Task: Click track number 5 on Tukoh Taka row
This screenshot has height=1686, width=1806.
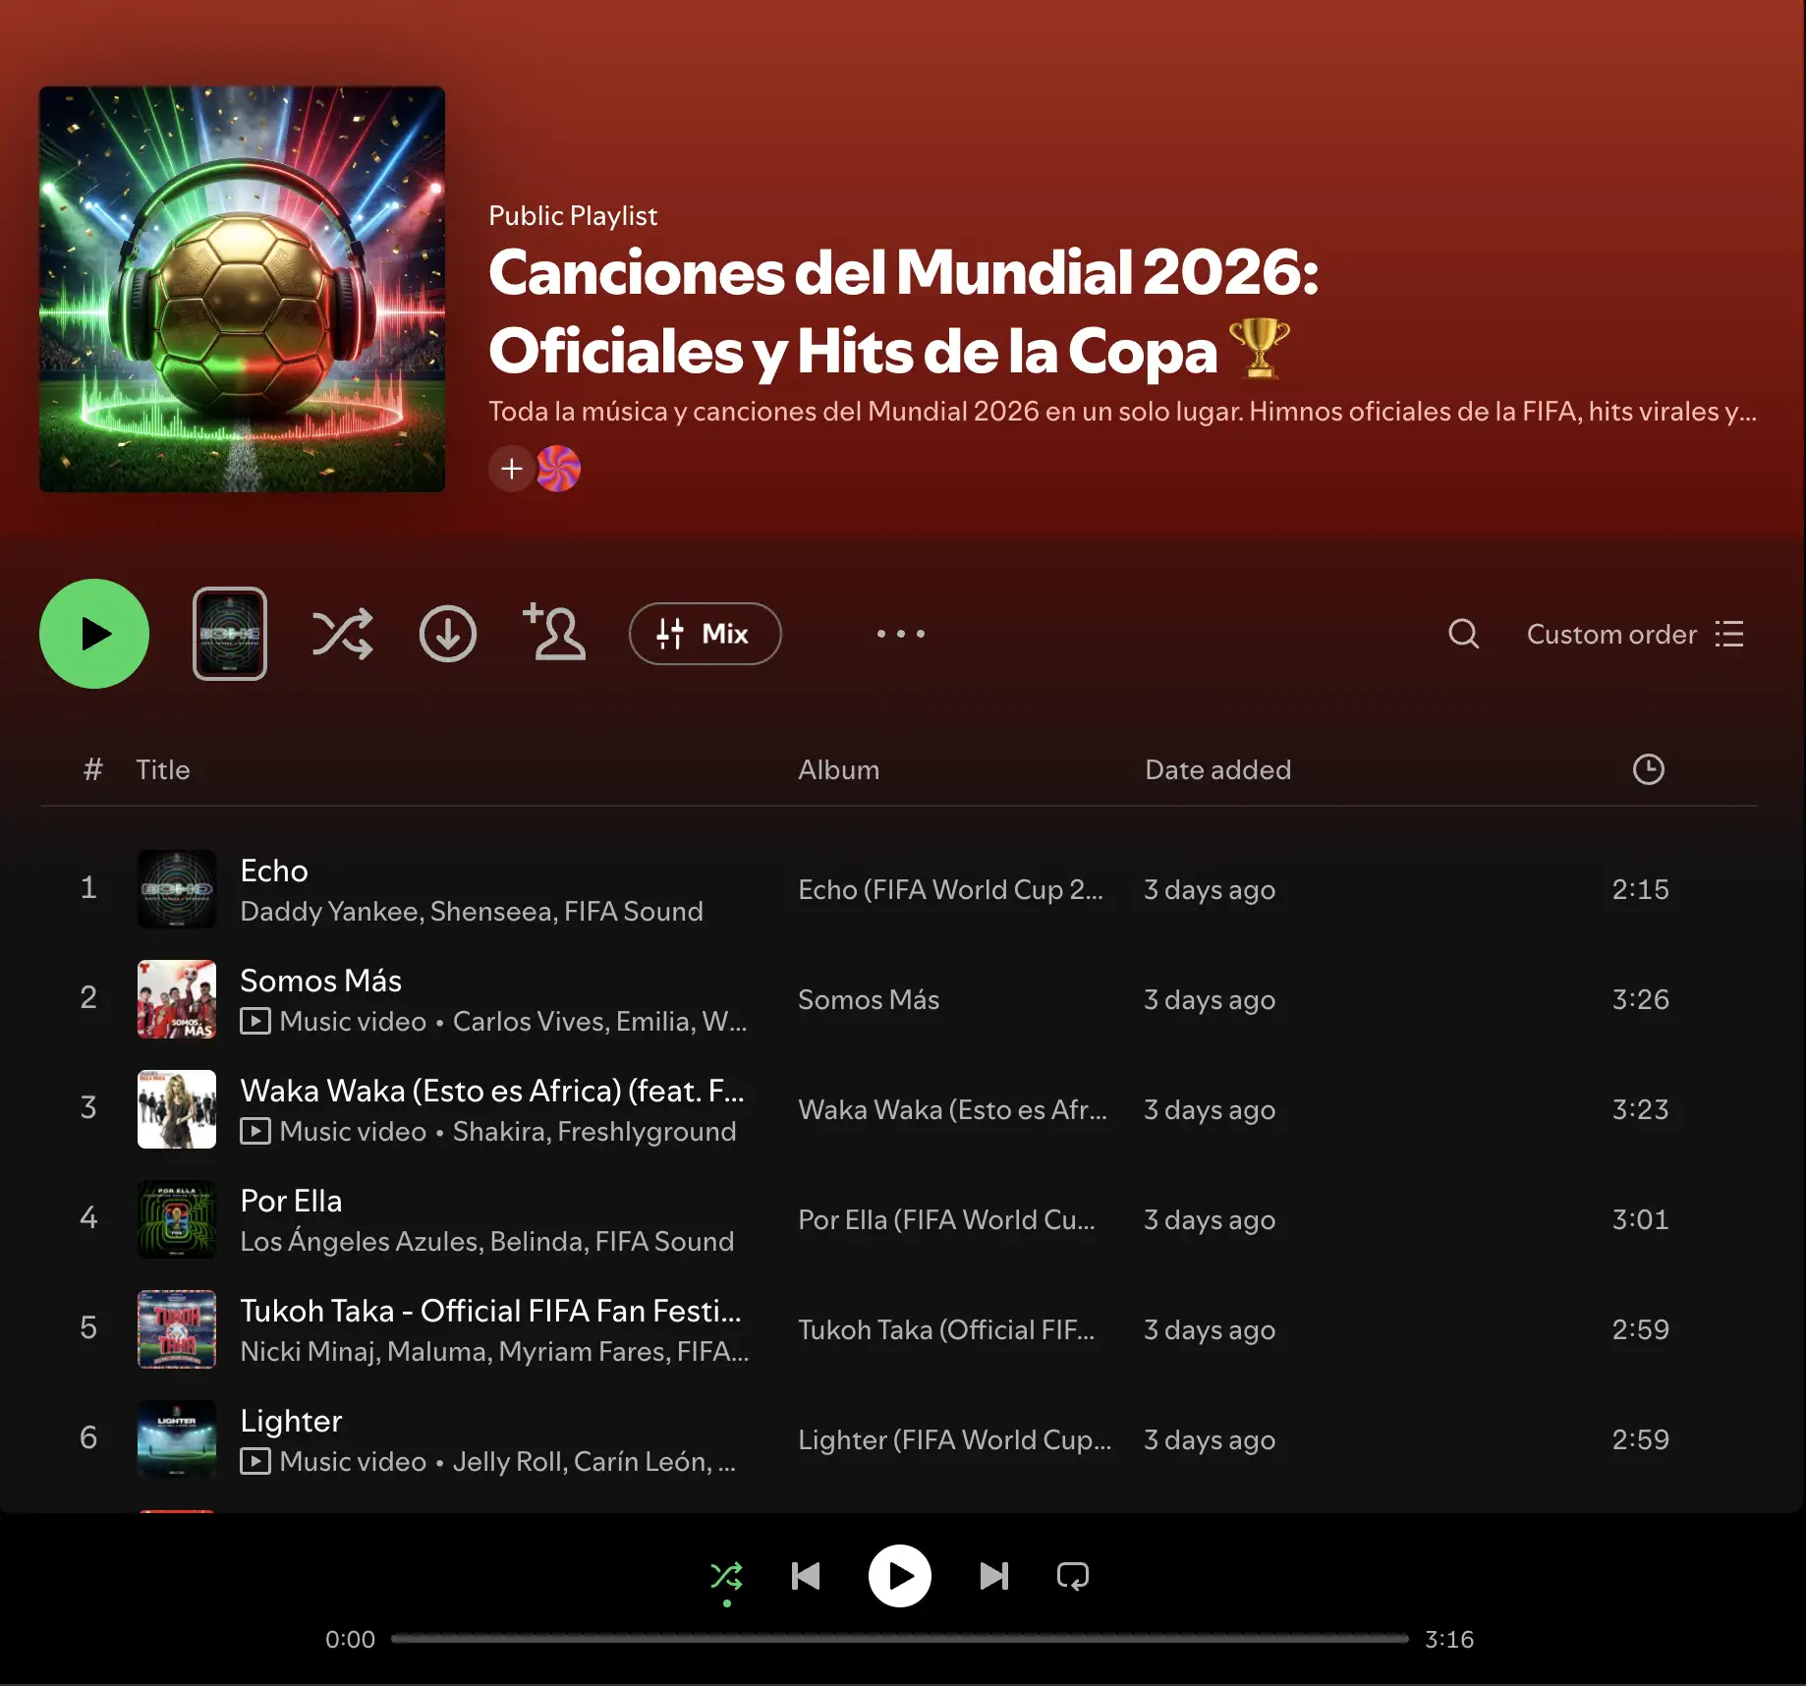Action: click(88, 1328)
